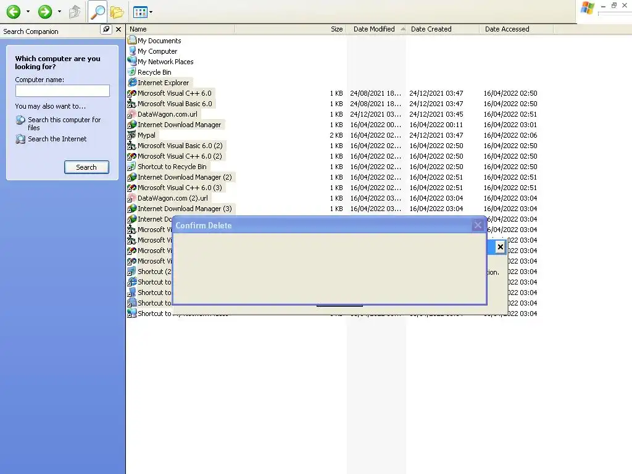Viewport: 632px width, 474px height.
Task: Focus the Computer name input field
Action: pos(62,91)
